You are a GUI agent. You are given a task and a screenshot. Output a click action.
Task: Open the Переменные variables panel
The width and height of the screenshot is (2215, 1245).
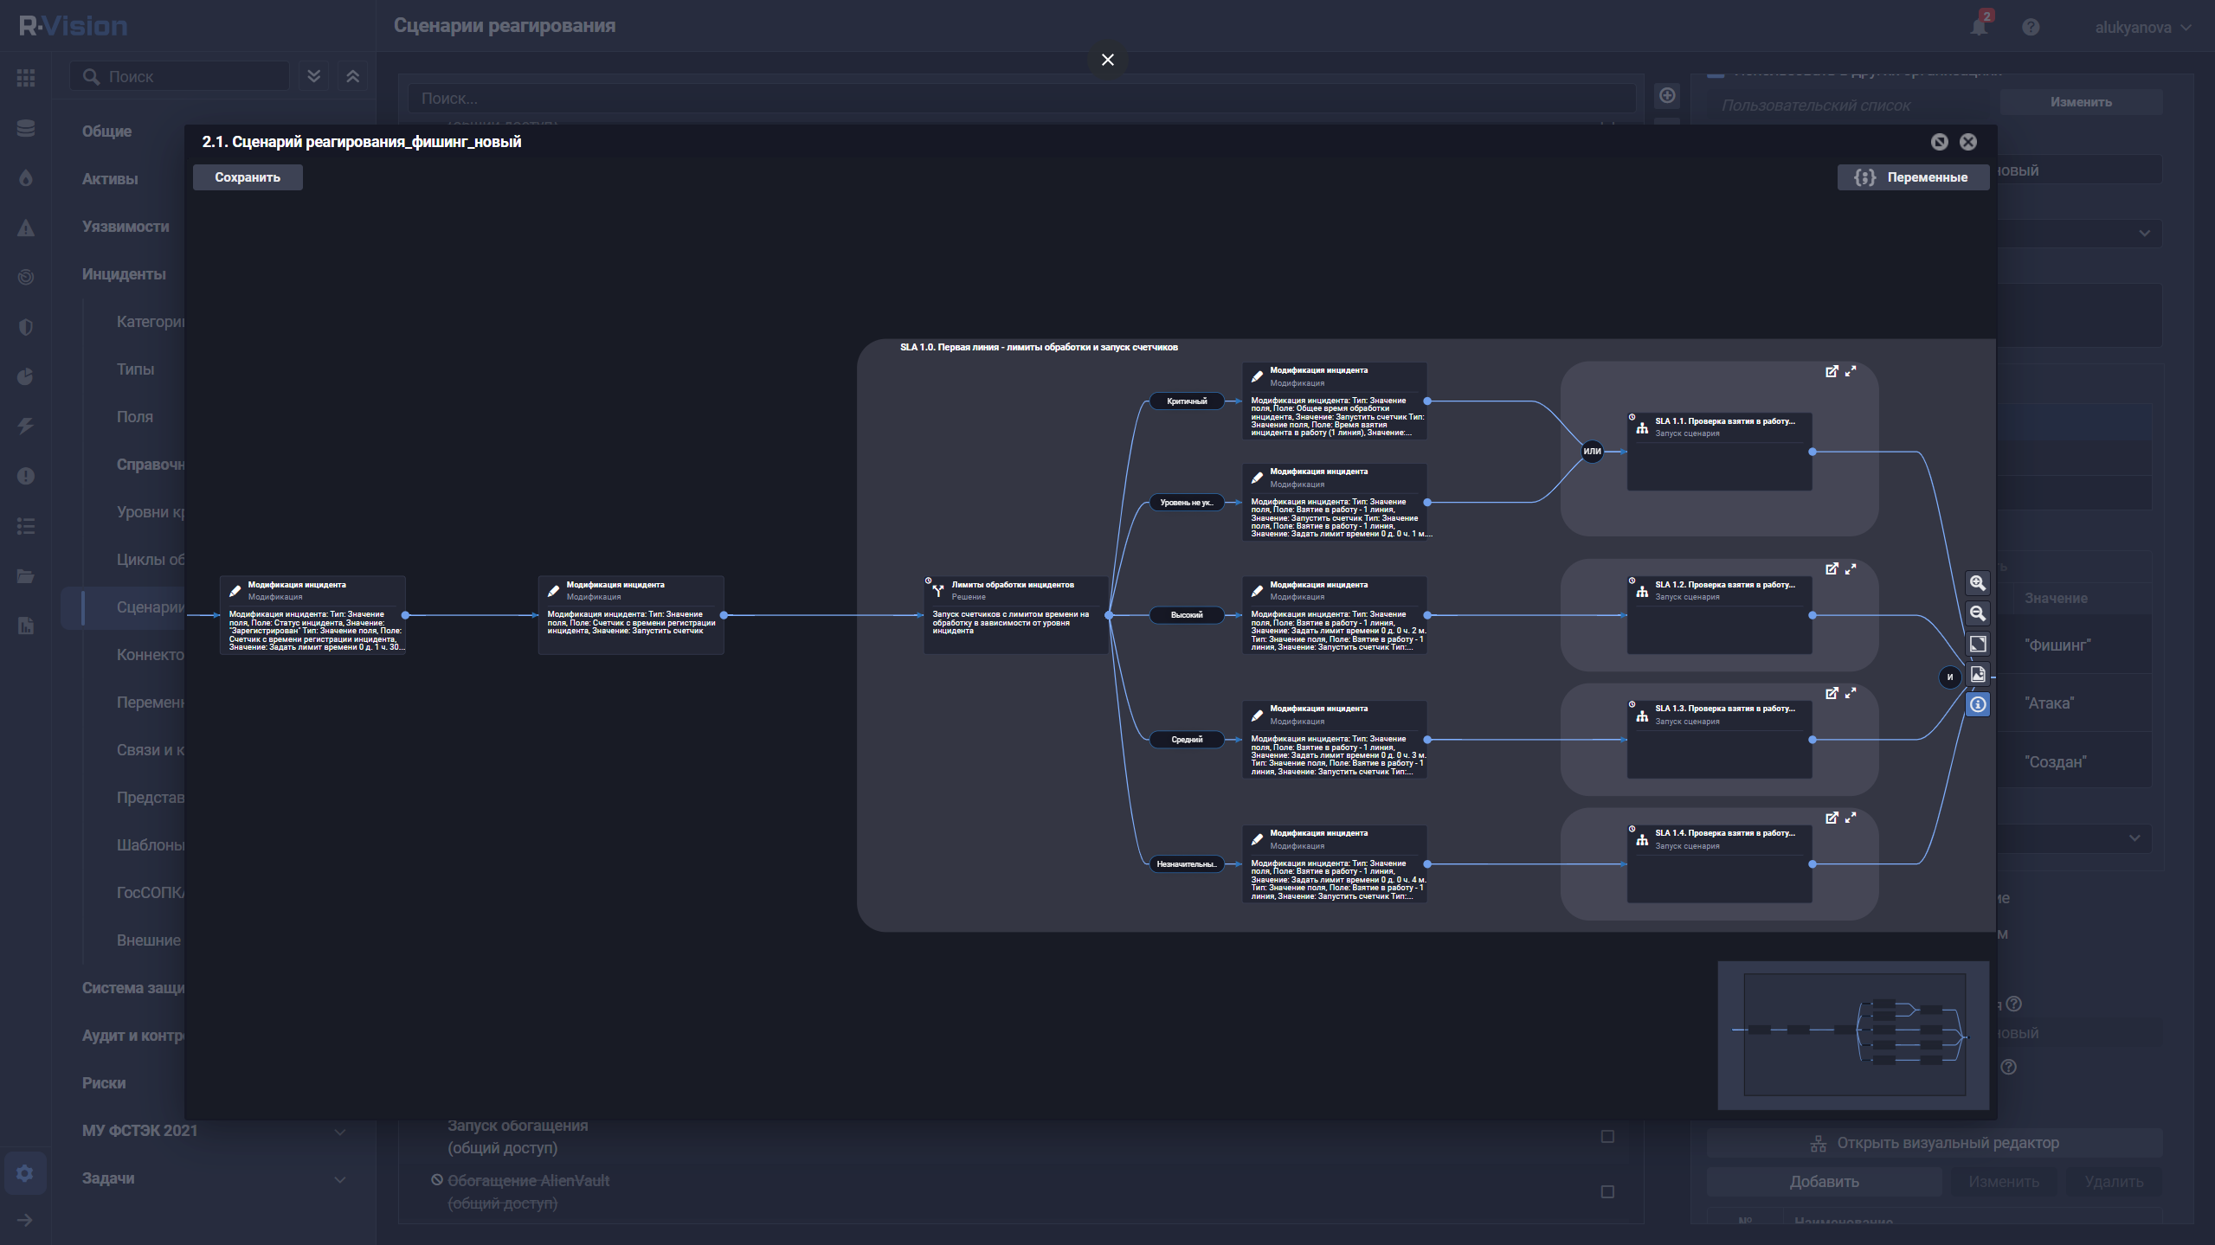pos(1913,177)
